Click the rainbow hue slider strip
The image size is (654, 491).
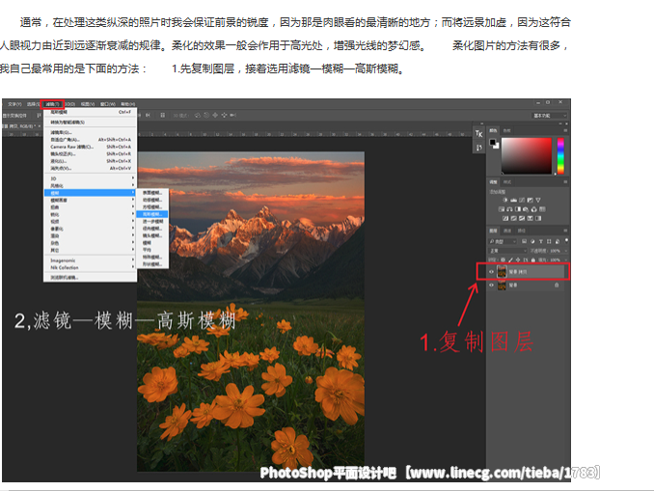pos(560,155)
